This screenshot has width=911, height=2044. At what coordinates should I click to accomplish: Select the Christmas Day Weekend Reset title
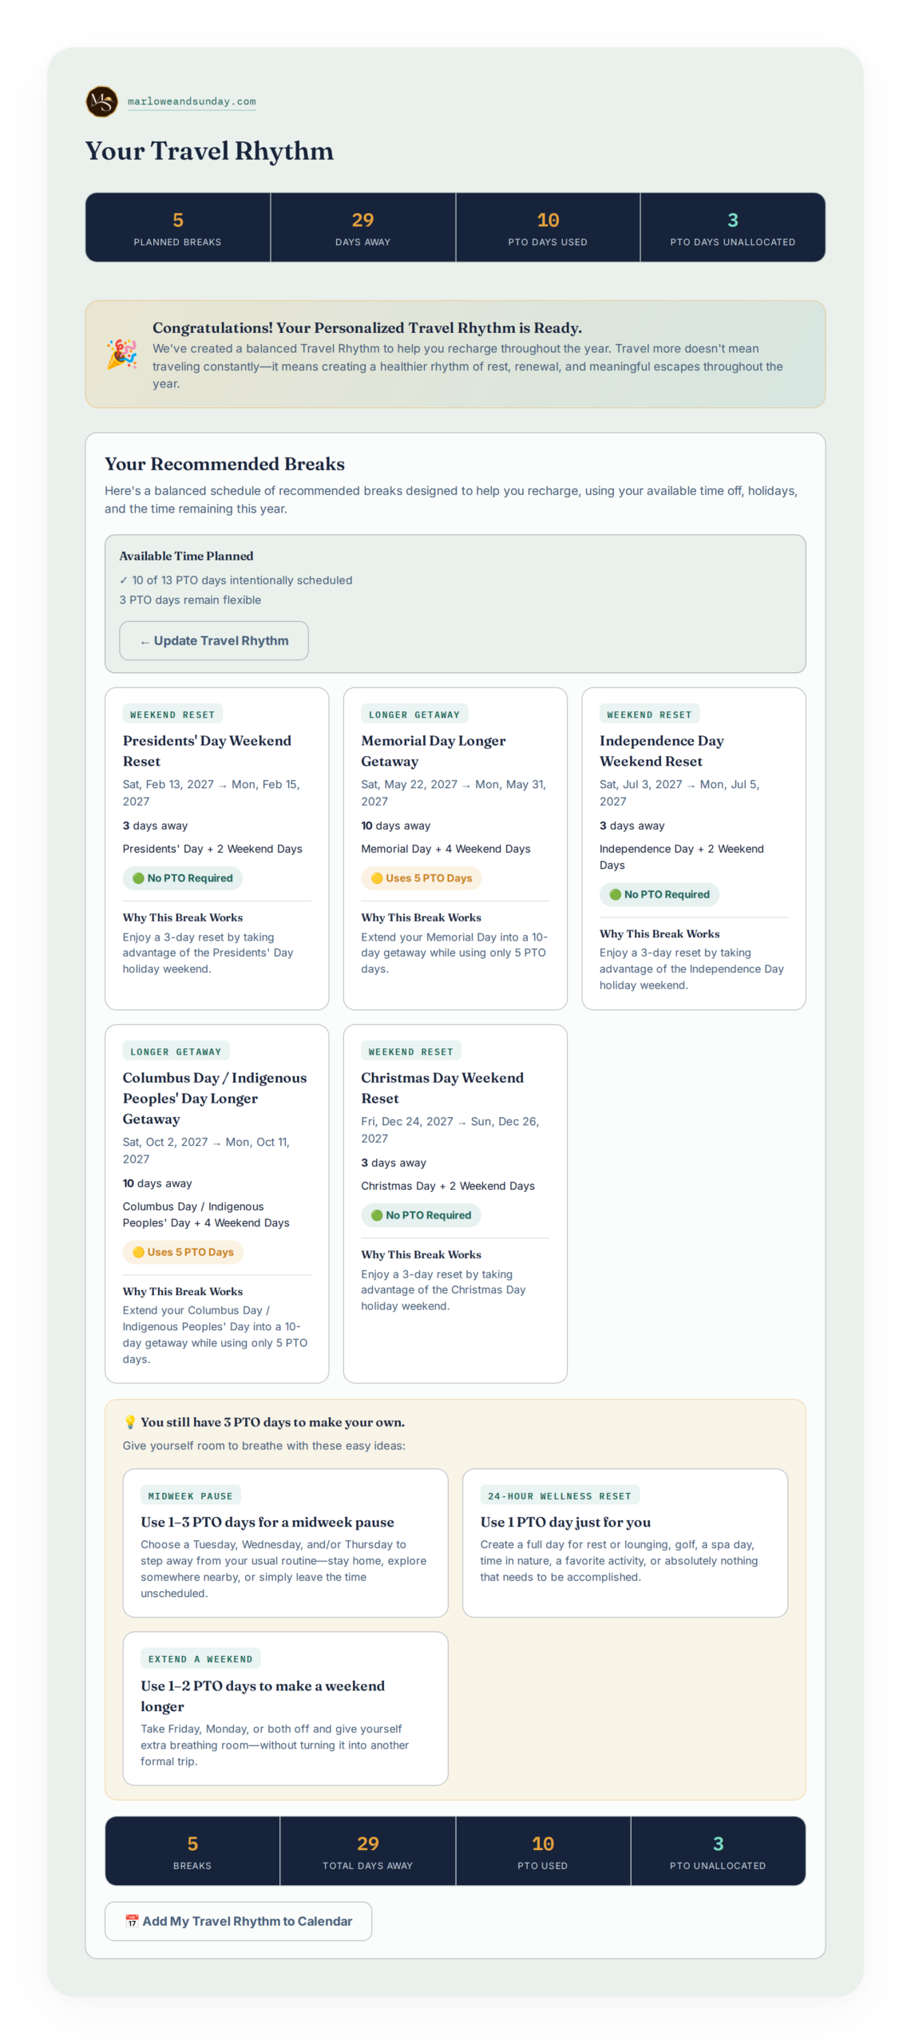[442, 1087]
